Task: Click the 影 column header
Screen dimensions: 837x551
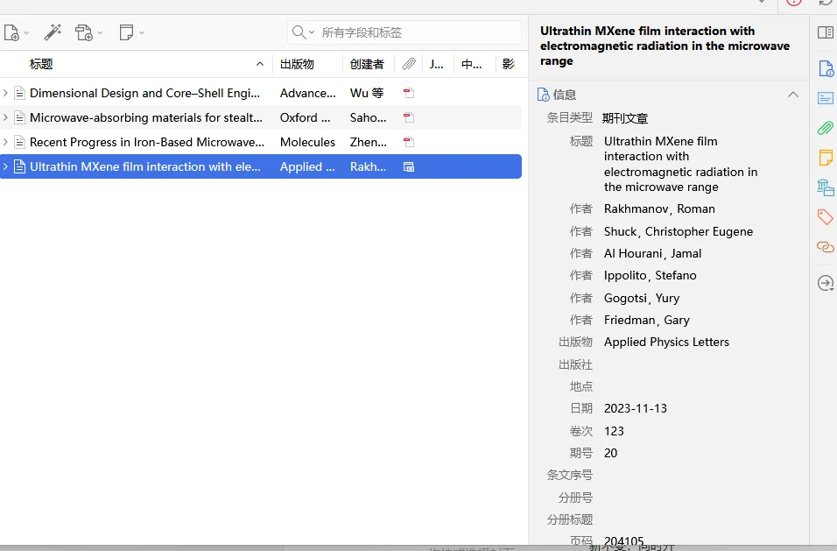Action: pos(509,64)
